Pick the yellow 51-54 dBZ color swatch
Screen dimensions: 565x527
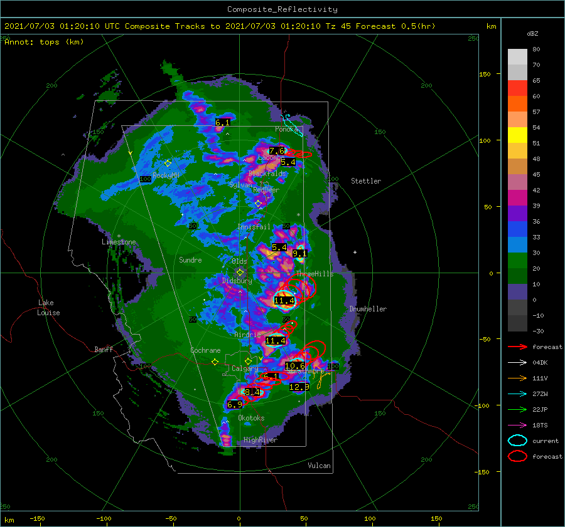(x=517, y=135)
